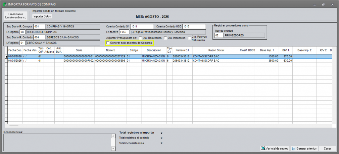This screenshot has height=154, width=339.
Task: Click the Cuenta Contado USD field 1012
Action: click(194, 26)
